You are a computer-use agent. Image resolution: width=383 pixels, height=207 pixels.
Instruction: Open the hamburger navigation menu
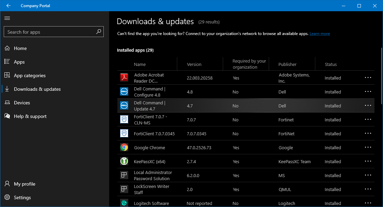pyautogui.click(x=7, y=18)
